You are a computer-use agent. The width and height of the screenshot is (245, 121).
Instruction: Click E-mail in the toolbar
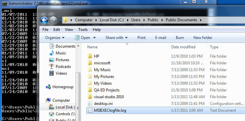pos(160,38)
